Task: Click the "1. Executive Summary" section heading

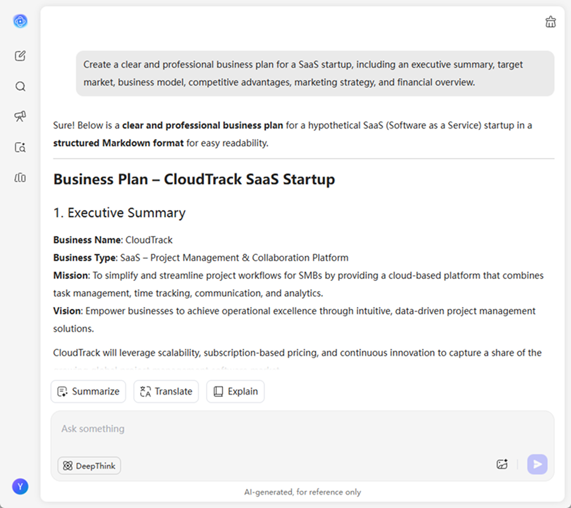Action: coord(119,213)
